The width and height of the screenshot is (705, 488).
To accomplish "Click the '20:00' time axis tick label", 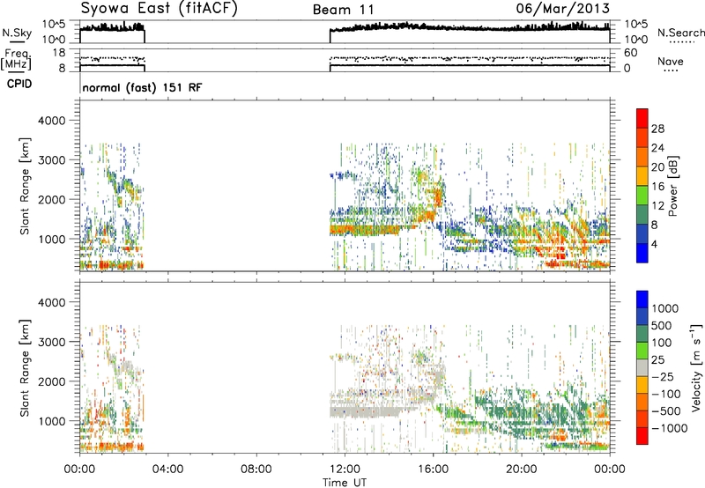I will point(522,470).
